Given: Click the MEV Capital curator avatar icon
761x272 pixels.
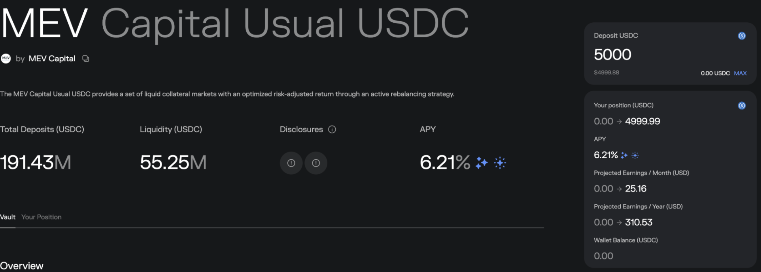Looking at the screenshot, I should 6,59.
